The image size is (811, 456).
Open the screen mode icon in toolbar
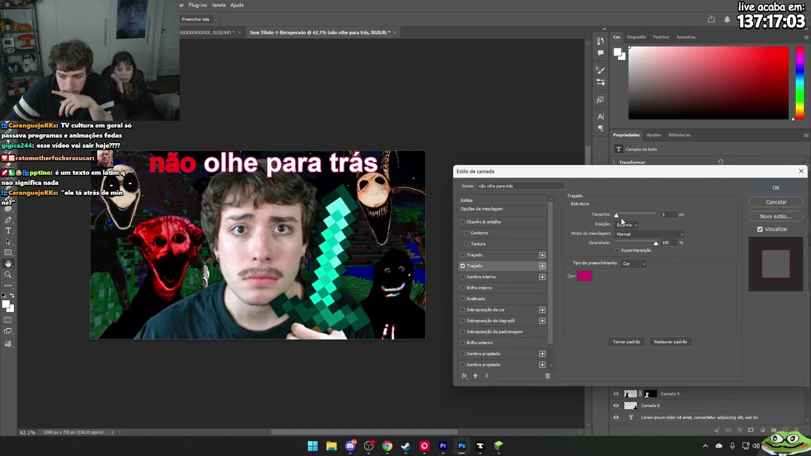8,331
